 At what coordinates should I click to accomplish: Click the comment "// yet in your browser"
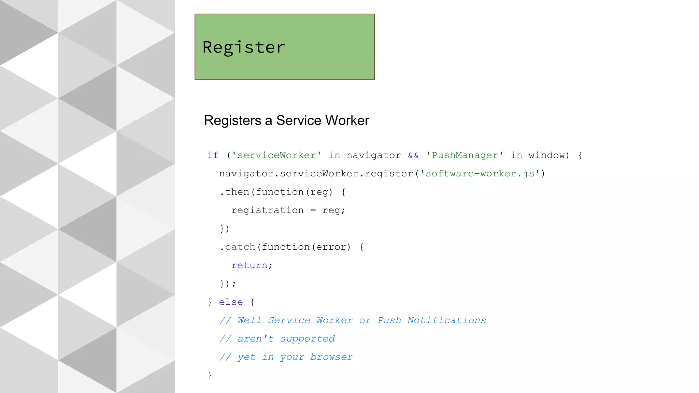[x=286, y=357]
